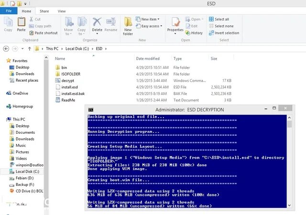Click This PC in address bar
This screenshot has width=306, height=215.
coord(52,49)
